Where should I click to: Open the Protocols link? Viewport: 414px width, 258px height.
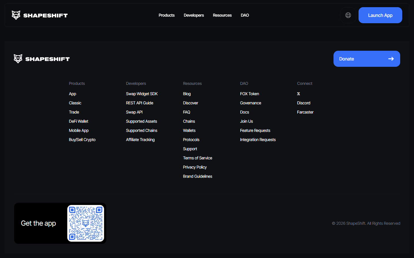point(191,140)
